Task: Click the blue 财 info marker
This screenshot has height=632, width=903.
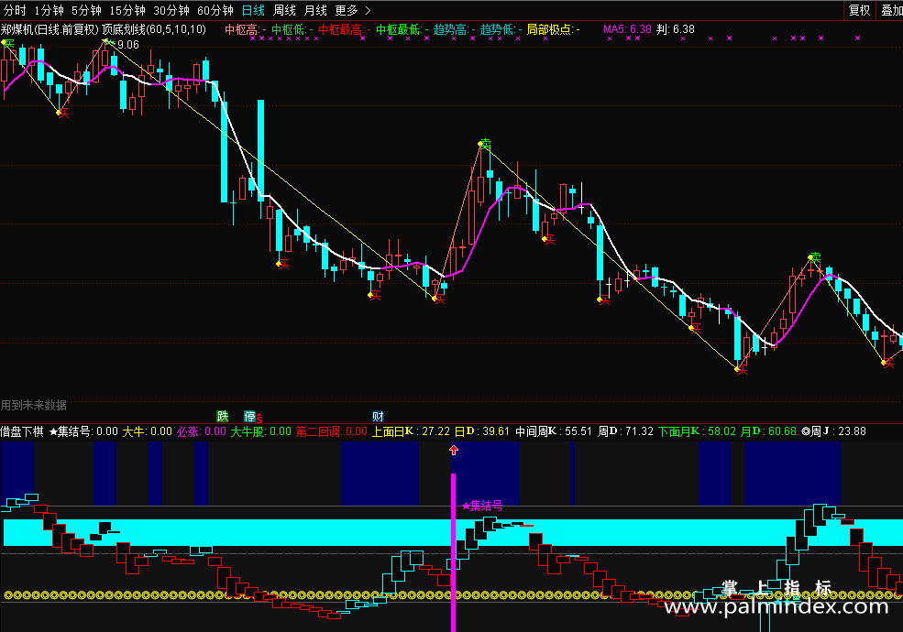Action: click(x=378, y=416)
